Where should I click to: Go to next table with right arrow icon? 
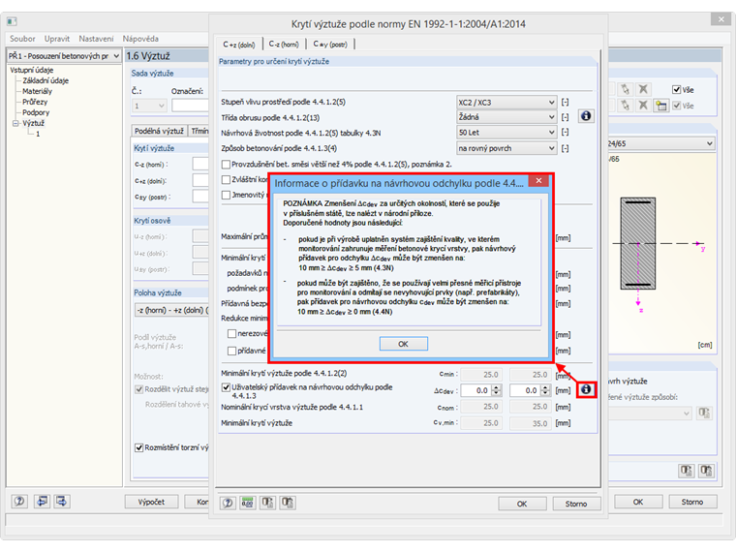pyautogui.click(x=61, y=502)
